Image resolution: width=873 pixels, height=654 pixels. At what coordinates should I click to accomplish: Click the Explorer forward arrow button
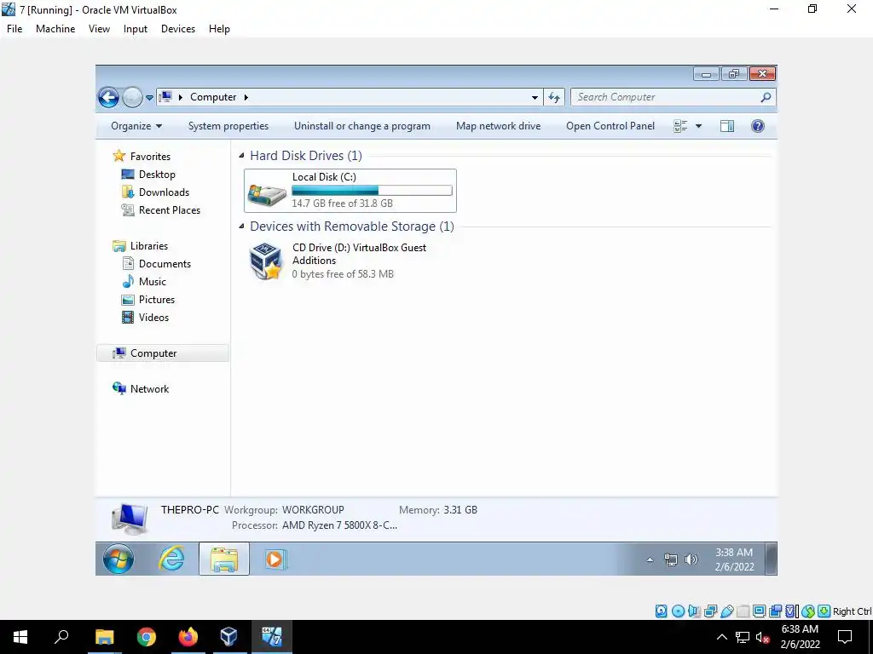pyautogui.click(x=132, y=97)
